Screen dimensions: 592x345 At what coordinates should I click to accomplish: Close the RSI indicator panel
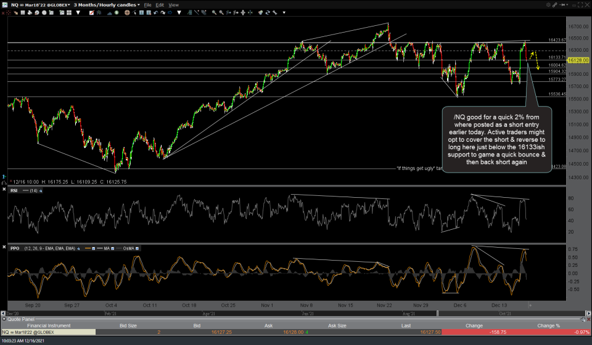(x=4, y=189)
